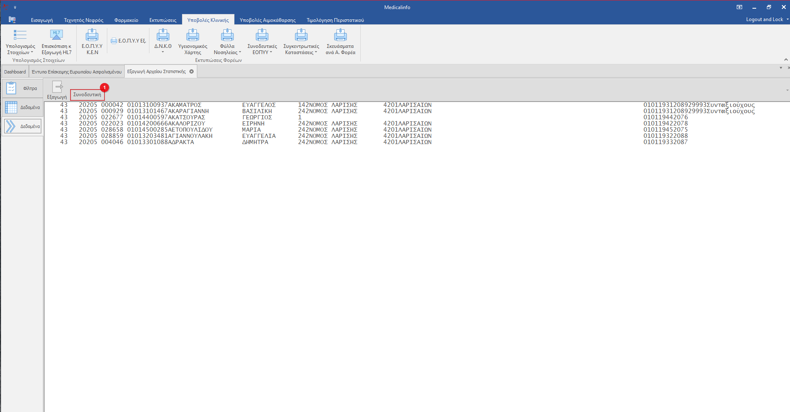Close the Εξαγωγή Αρχείου Στατιστικής tab

192,71
